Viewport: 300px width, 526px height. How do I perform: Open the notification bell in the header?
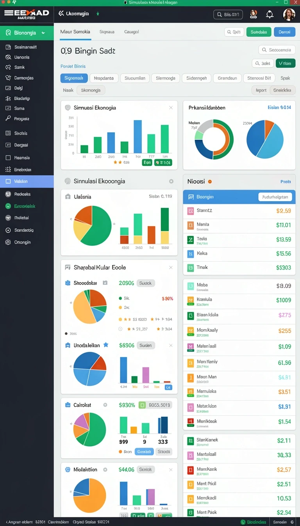(x=270, y=14)
